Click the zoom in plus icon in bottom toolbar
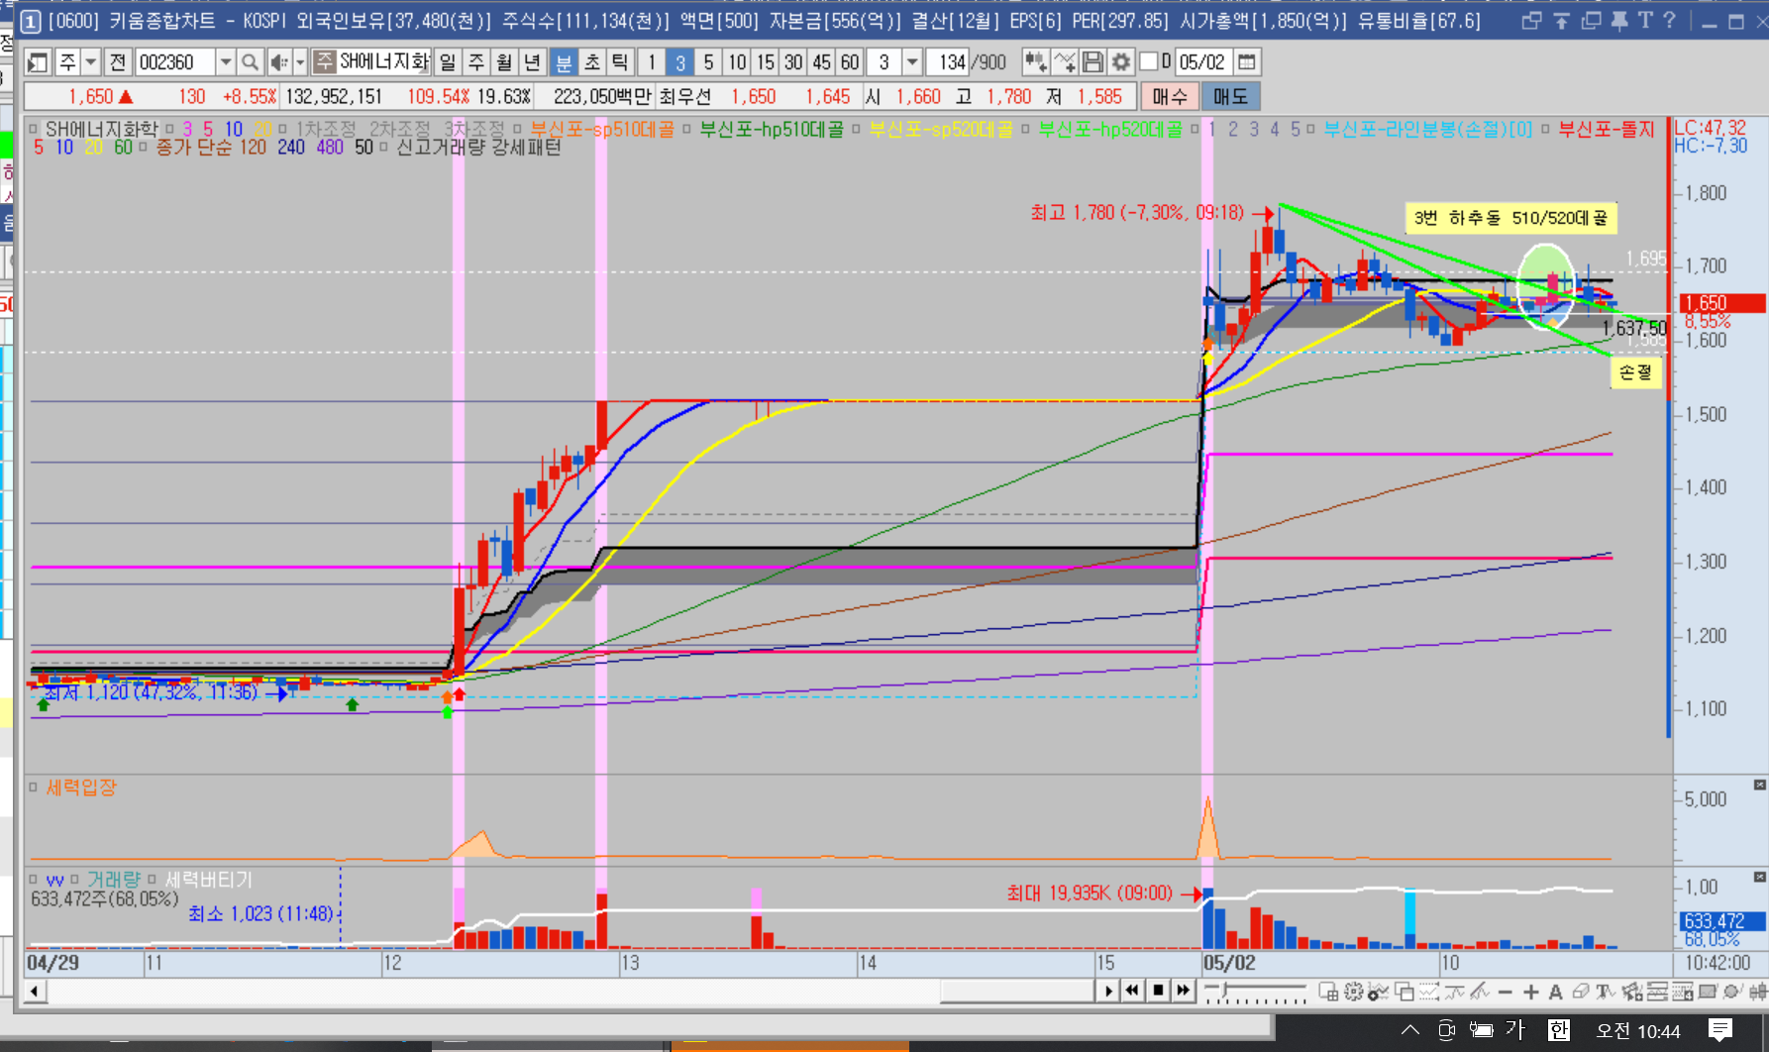Screen dimensions: 1769x1052 (x=1531, y=992)
